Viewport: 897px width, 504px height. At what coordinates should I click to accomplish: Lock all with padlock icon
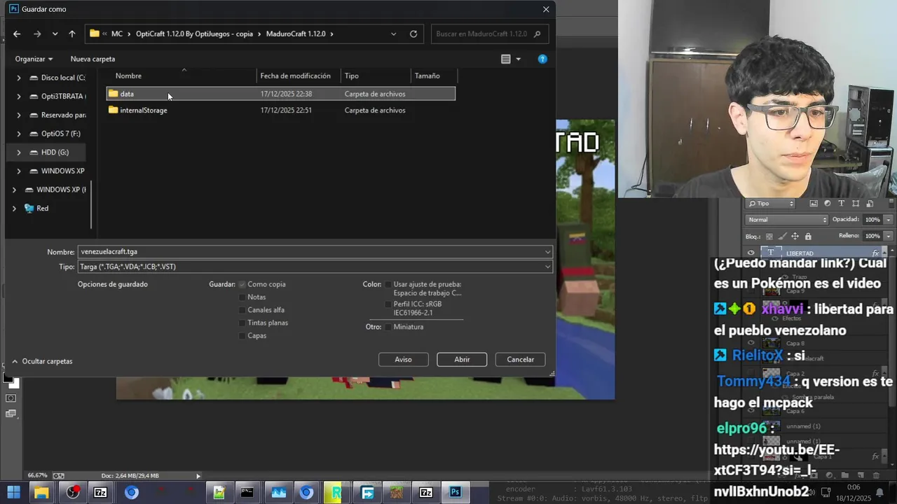pos(807,237)
